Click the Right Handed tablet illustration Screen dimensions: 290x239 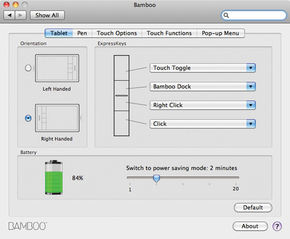pos(58,118)
